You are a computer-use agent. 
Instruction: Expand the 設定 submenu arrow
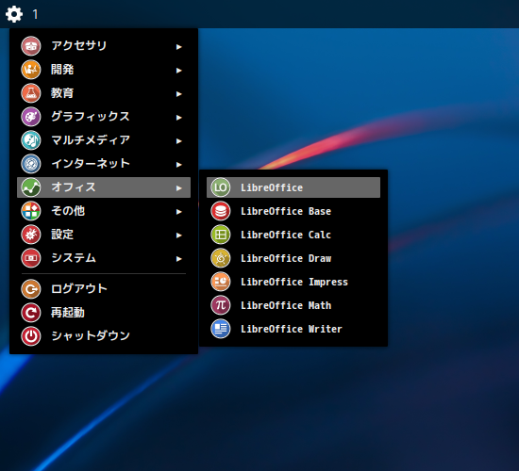pyautogui.click(x=178, y=235)
